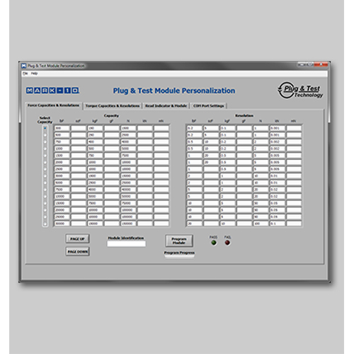Click the 15000 lbF capacity cell
Viewport: 354px width, 354px height.
click(x=62, y=203)
